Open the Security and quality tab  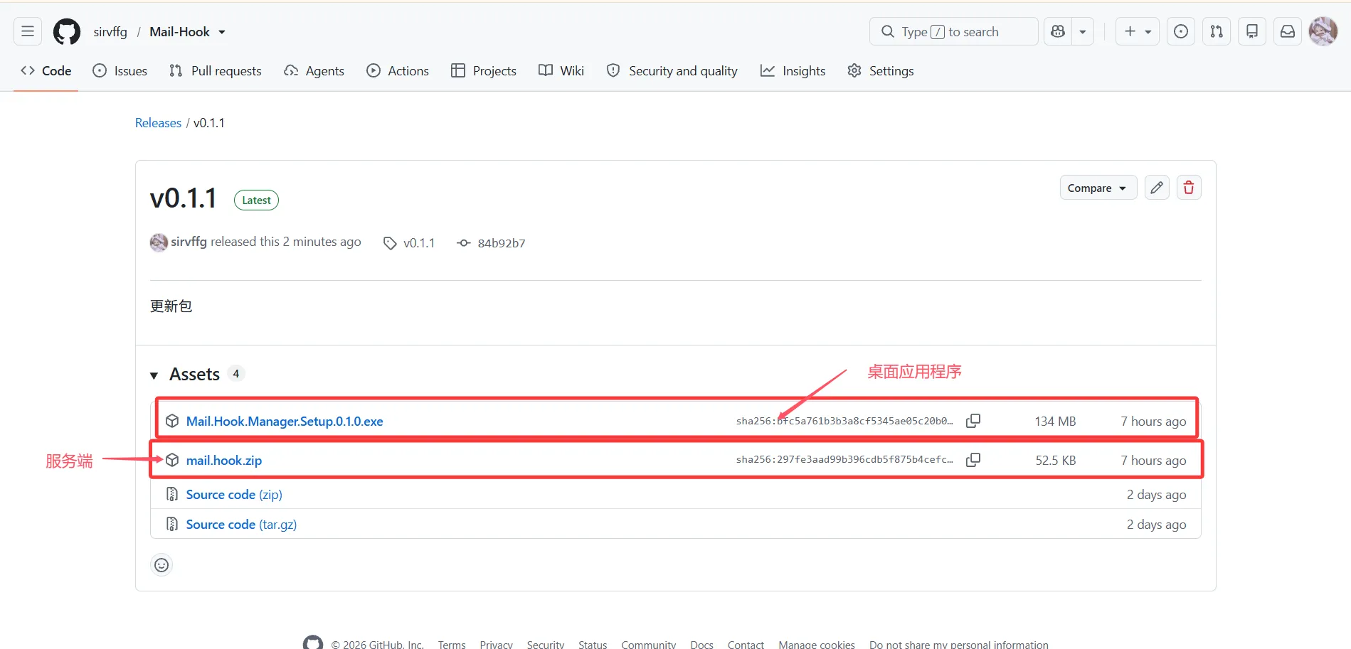672,71
